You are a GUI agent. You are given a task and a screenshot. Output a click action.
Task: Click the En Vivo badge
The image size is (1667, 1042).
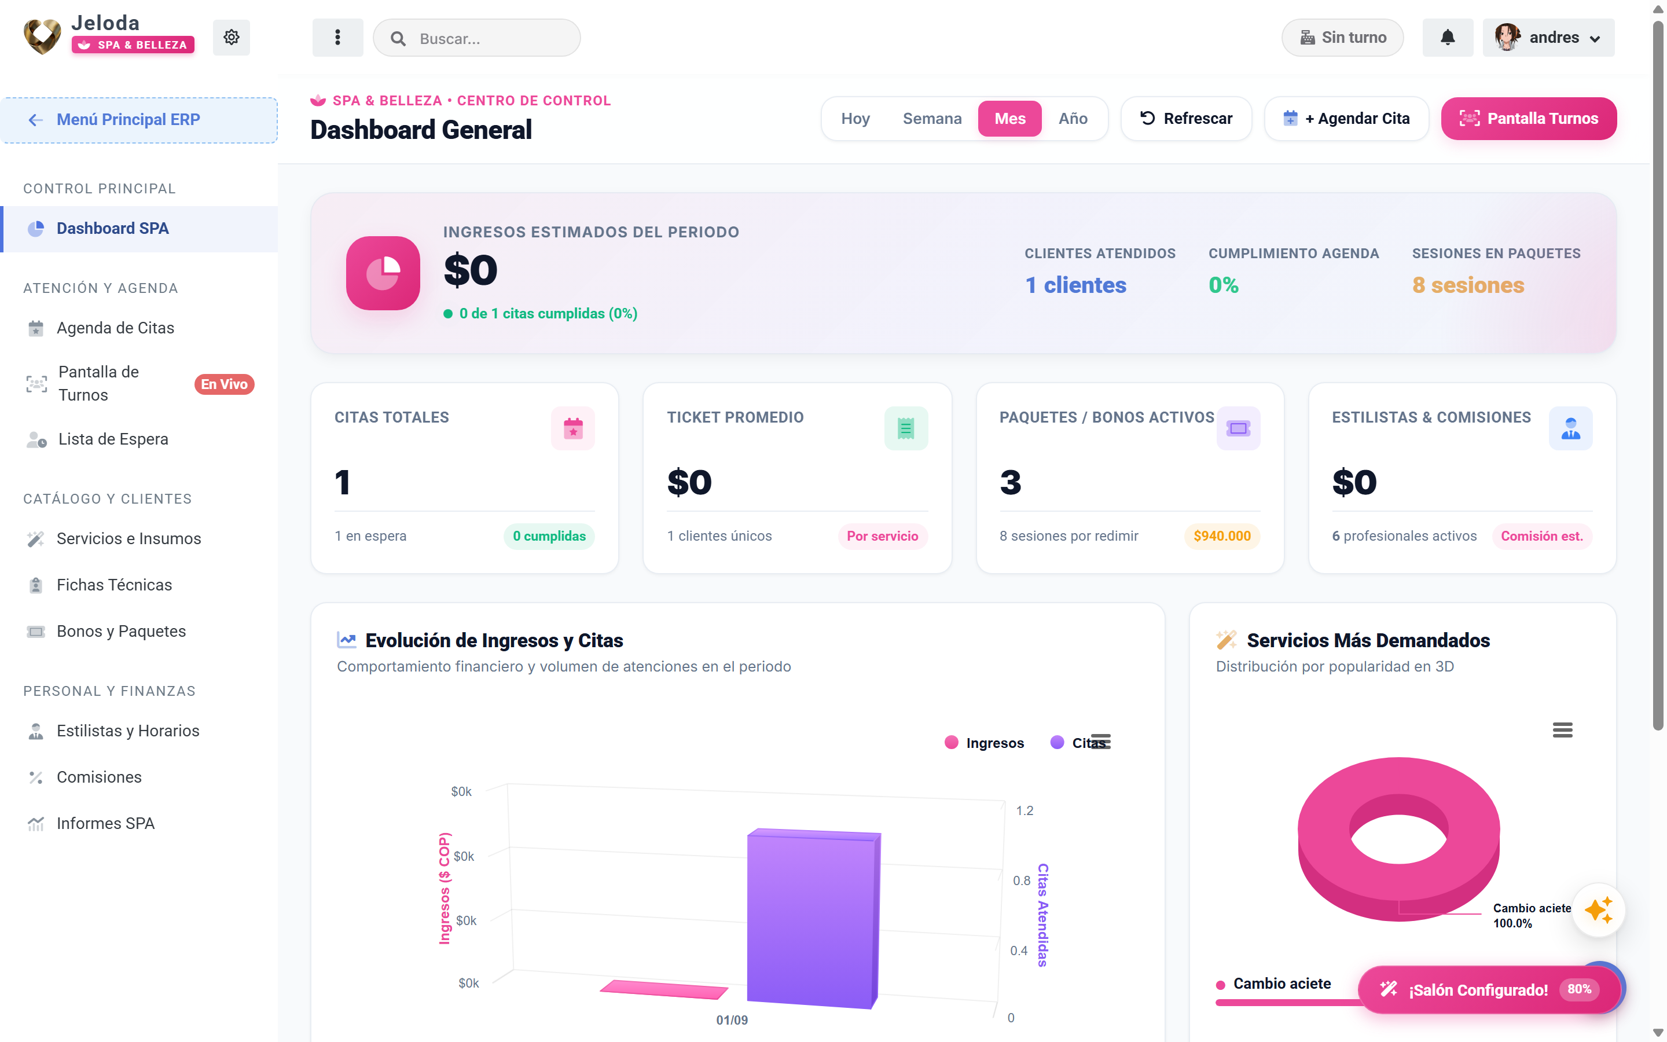tap(224, 384)
